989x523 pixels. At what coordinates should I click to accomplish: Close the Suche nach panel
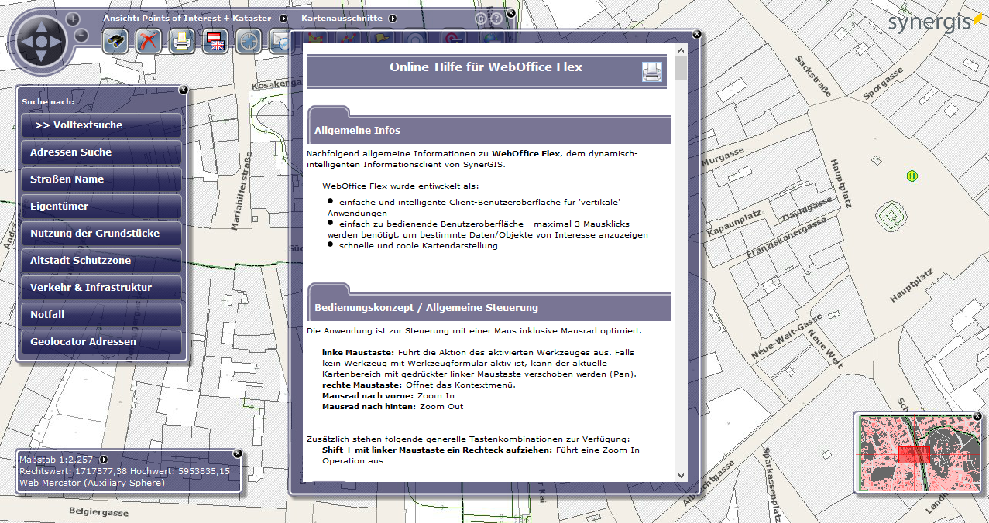[184, 90]
